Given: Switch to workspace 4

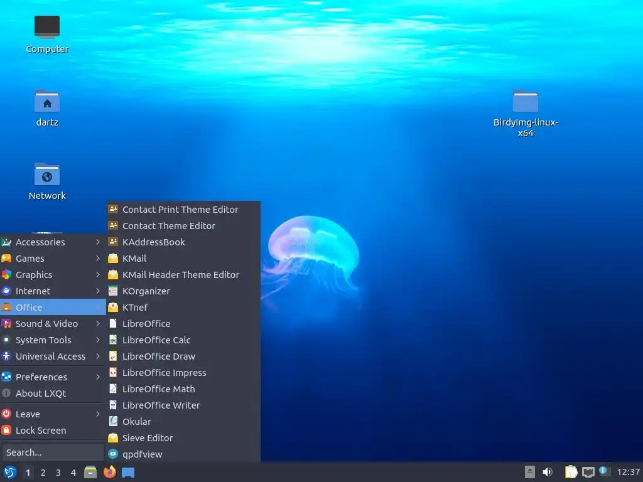Looking at the screenshot, I should click(x=73, y=473).
